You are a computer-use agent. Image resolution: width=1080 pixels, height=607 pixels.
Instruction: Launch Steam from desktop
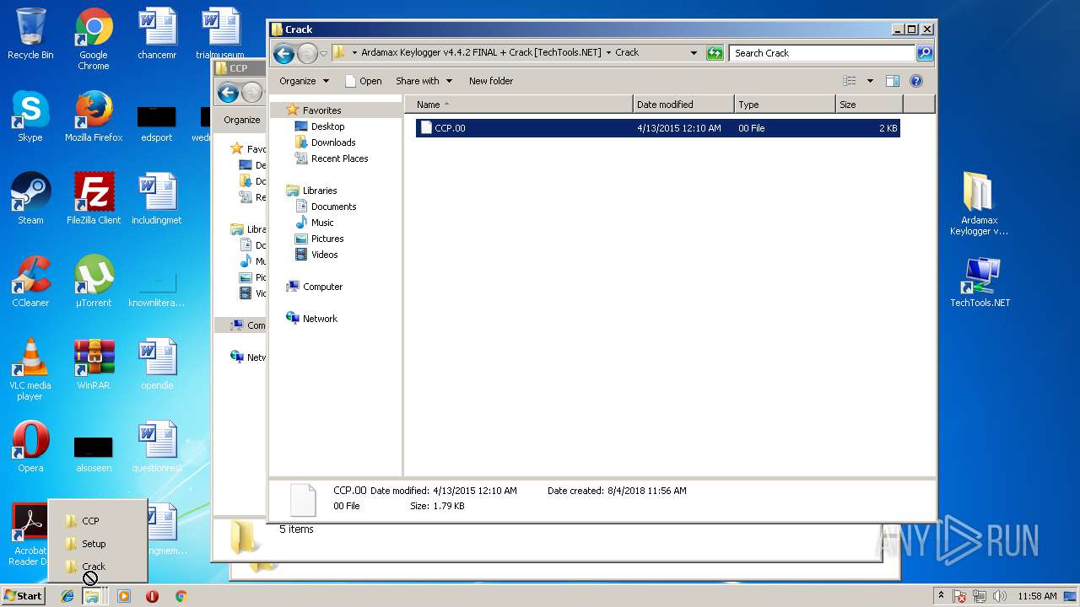(x=30, y=199)
